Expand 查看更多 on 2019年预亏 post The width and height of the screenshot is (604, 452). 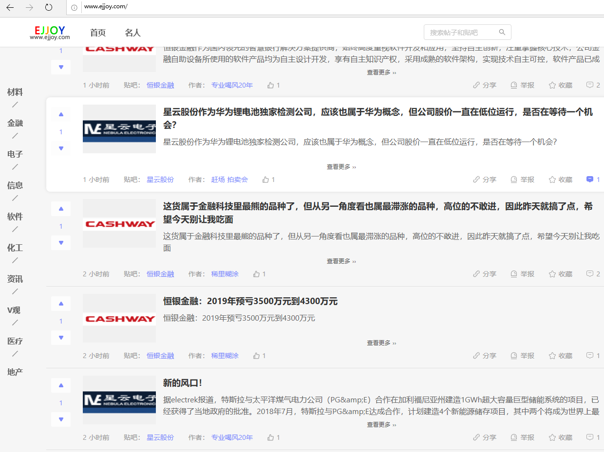tap(381, 343)
